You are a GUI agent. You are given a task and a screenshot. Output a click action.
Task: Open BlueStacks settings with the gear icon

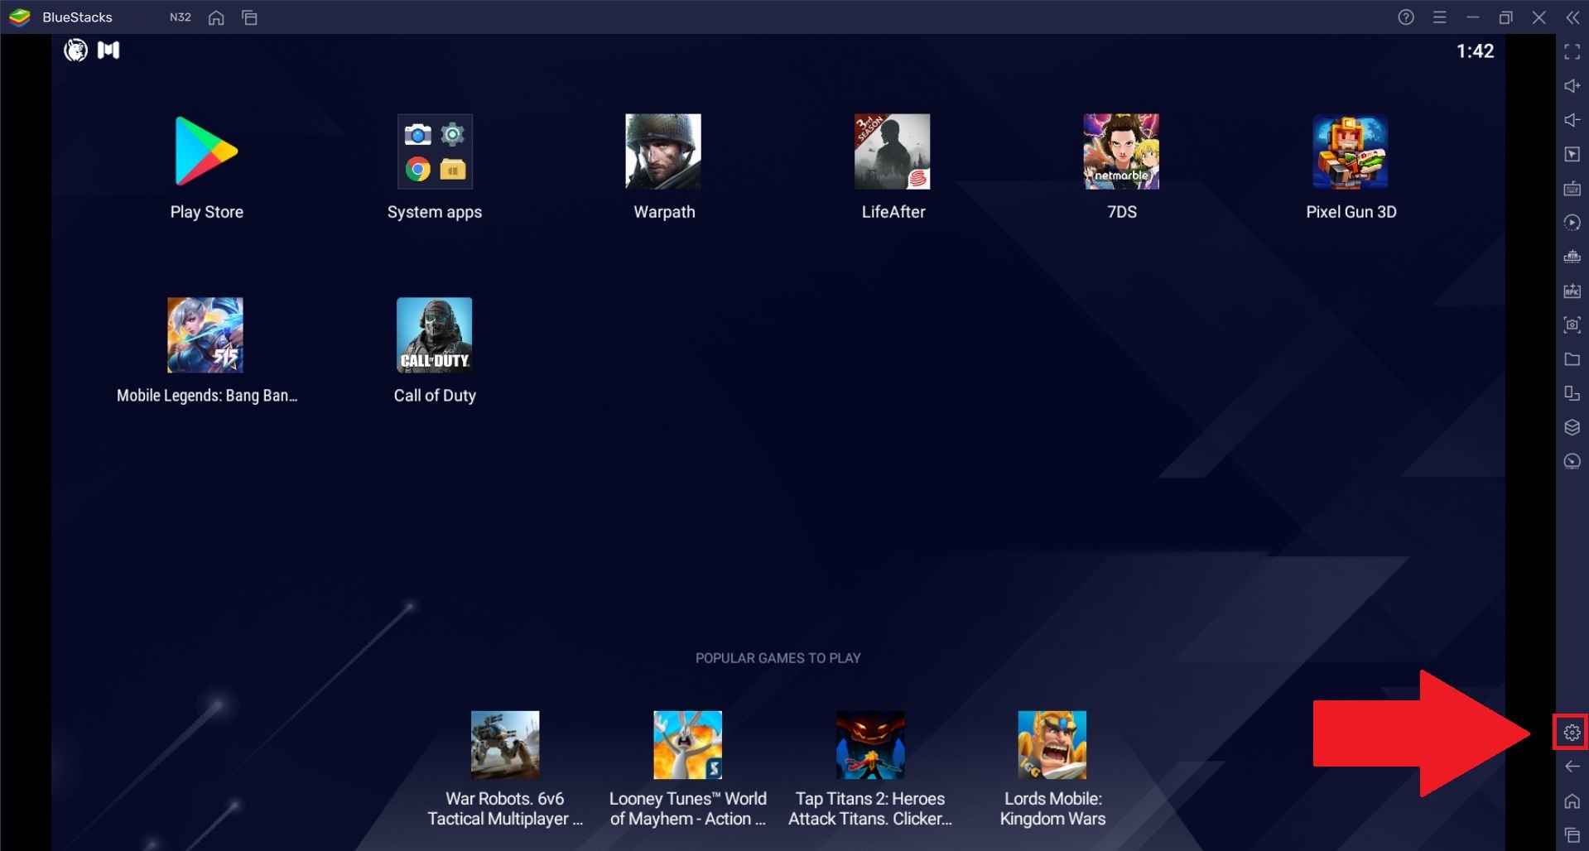1571,732
